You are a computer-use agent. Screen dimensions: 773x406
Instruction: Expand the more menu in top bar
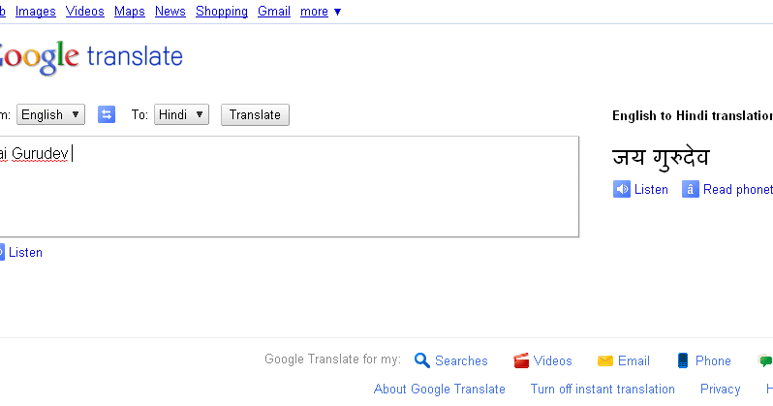pos(321,12)
